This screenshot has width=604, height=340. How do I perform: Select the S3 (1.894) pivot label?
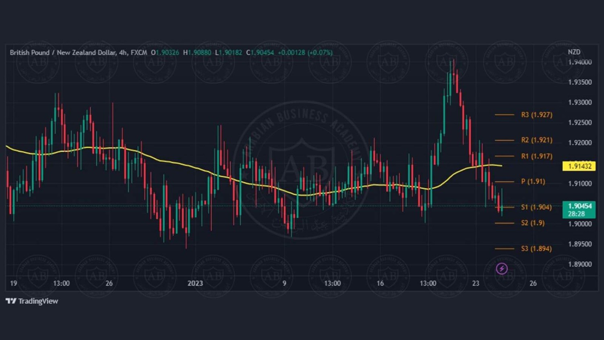coord(536,249)
